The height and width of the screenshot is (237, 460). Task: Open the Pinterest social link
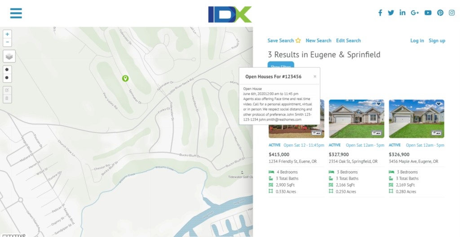click(x=440, y=13)
